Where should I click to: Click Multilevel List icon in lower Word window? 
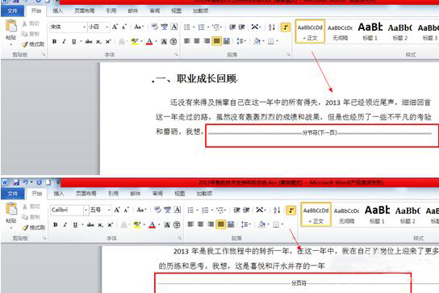pyautogui.click(x=220, y=210)
